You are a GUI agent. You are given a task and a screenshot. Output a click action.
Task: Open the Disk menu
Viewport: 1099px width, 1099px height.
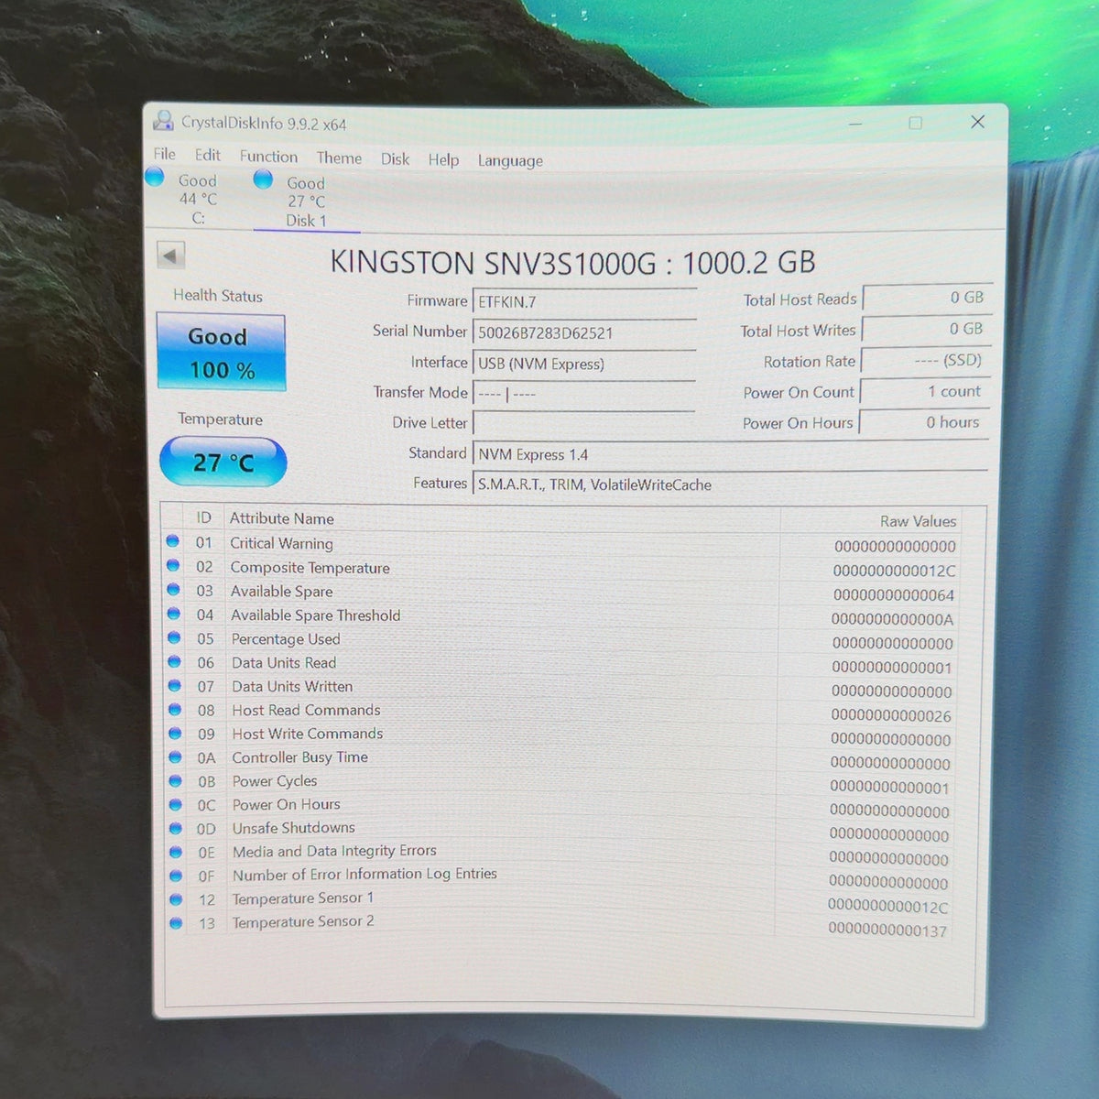[396, 158]
